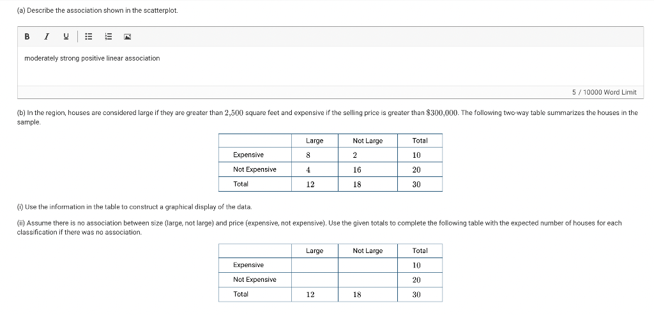Click the part (i) graphical display instruction
The width and height of the screenshot is (654, 315).
coord(134,207)
